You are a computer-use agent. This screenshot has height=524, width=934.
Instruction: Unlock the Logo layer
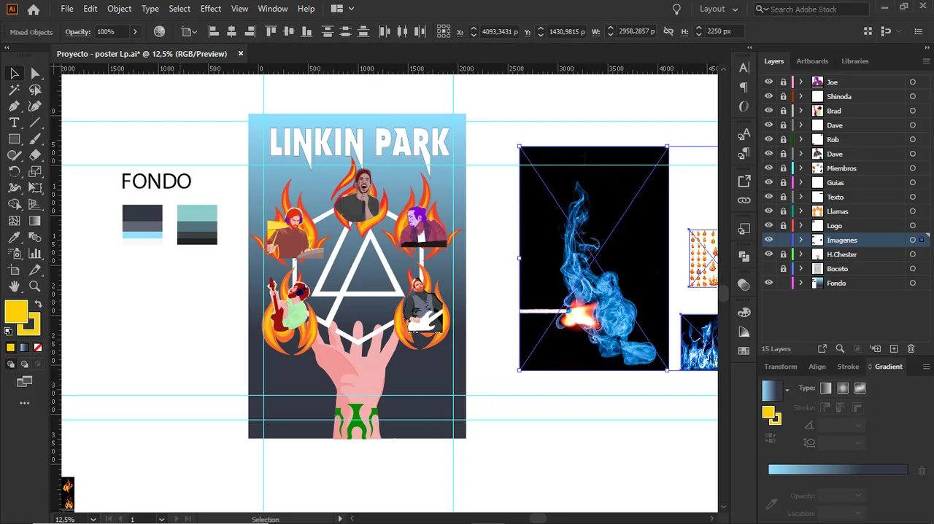[x=783, y=226]
